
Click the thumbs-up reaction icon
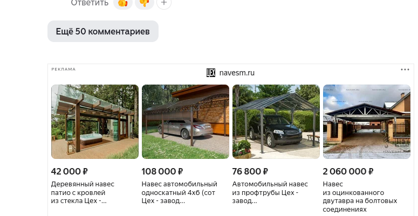click(123, 3)
